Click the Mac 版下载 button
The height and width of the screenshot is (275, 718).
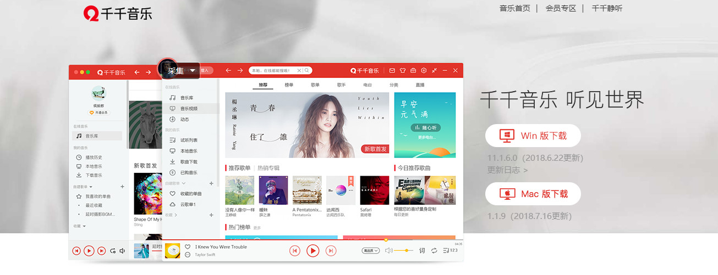pos(533,194)
